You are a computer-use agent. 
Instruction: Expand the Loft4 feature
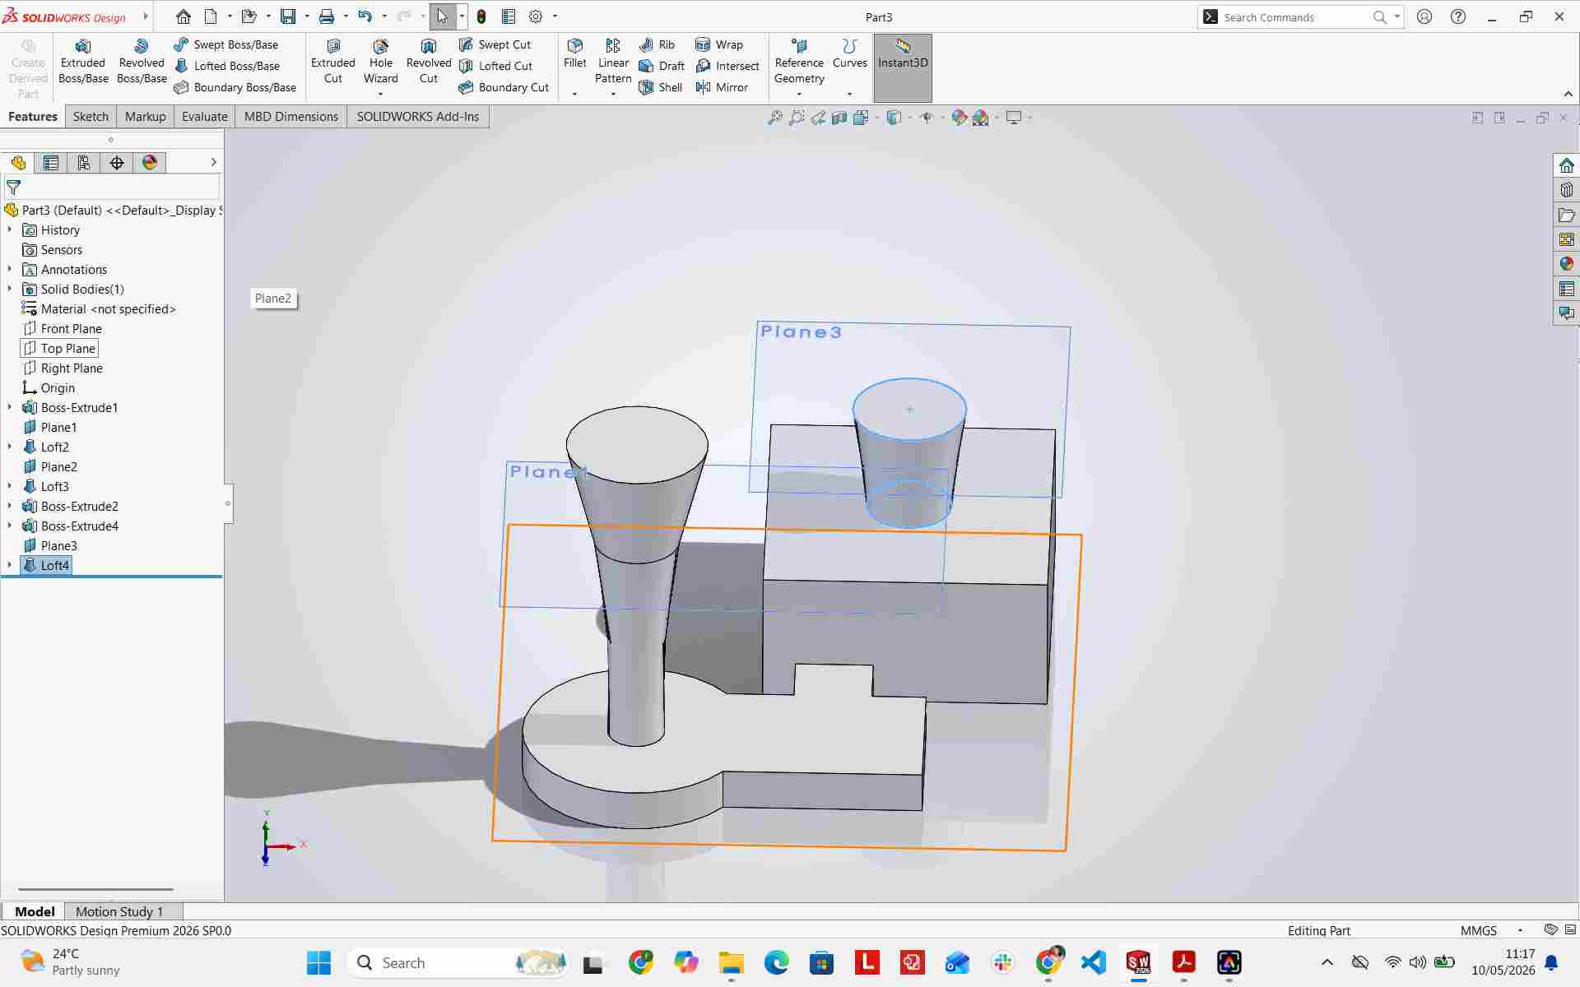point(10,565)
